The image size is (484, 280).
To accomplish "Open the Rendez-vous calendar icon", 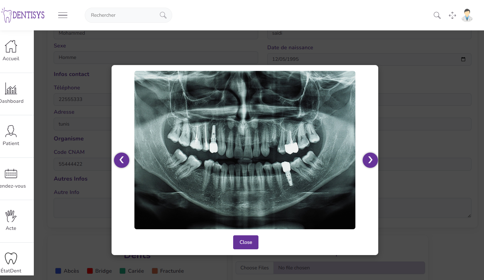I will coord(11,174).
